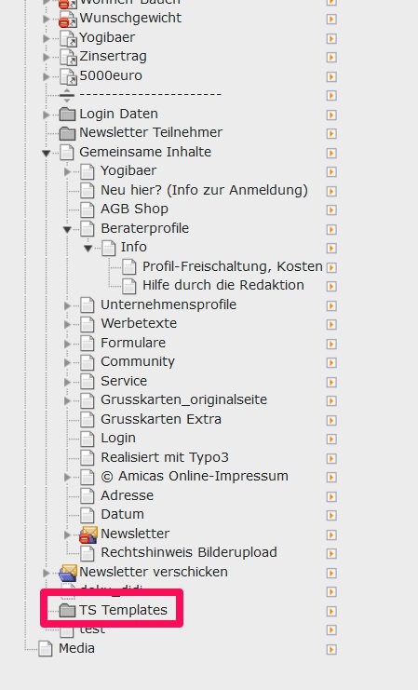The width and height of the screenshot is (418, 690).
Task: Collapse the Info page subtree
Action: coord(88,249)
